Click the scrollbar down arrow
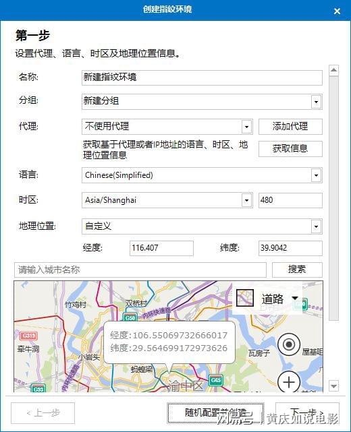The height and width of the screenshot is (432, 351). click(x=333, y=385)
